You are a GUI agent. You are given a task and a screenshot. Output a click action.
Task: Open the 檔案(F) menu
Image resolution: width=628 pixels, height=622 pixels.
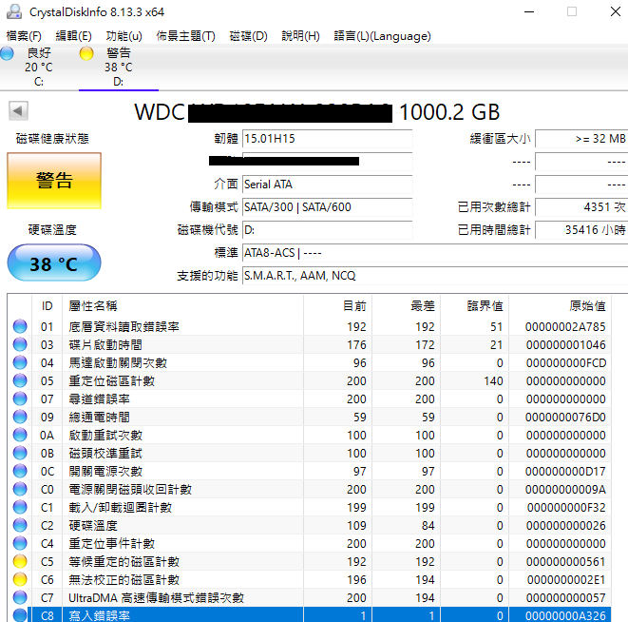(24, 36)
